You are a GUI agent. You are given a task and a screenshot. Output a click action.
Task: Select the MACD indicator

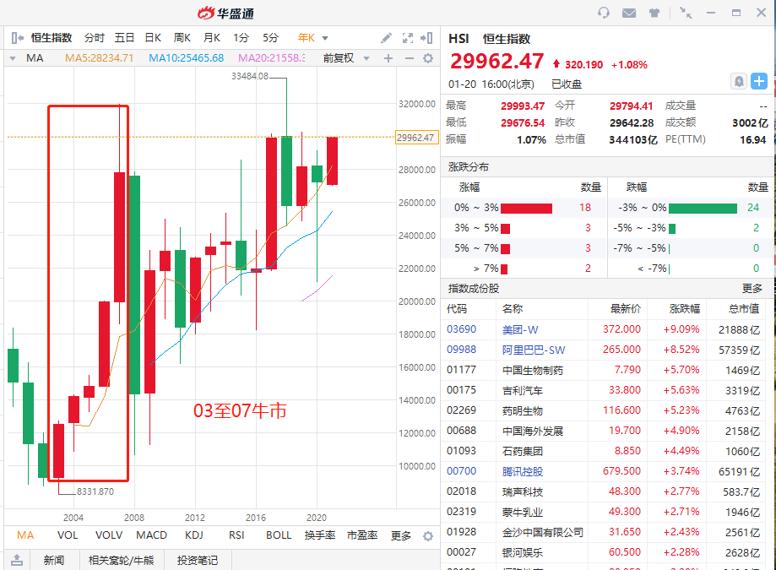click(151, 535)
